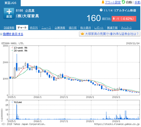Open 大塚家具の売買で1番お得な証券会社は banner
Screen dimensions: 141x127
(x=110, y=34)
